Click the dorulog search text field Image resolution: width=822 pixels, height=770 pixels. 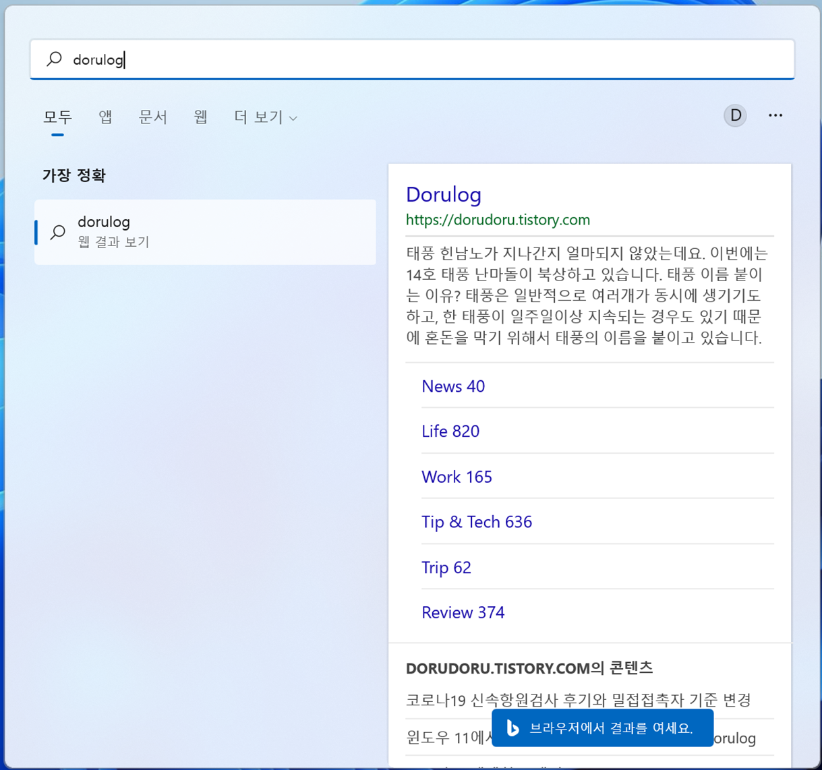coord(412,59)
